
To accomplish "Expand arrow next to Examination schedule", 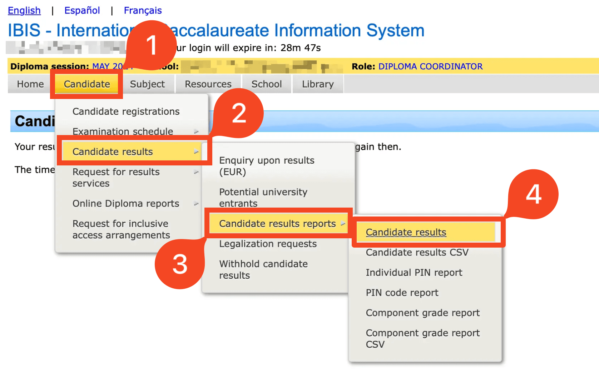I will 196,132.
